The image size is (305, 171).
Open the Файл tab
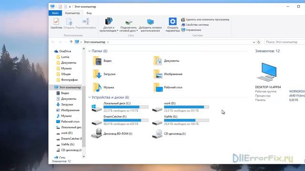pyautogui.click(x=55, y=13)
